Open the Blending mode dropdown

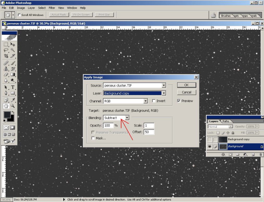[x=127, y=118]
